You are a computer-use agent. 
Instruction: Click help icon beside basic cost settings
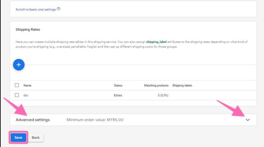pyautogui.click(x=59, y=9)
